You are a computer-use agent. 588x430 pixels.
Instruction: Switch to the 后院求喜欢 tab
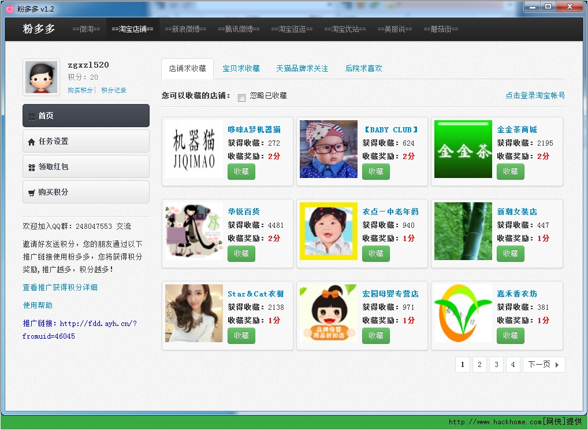coord(363,68)
